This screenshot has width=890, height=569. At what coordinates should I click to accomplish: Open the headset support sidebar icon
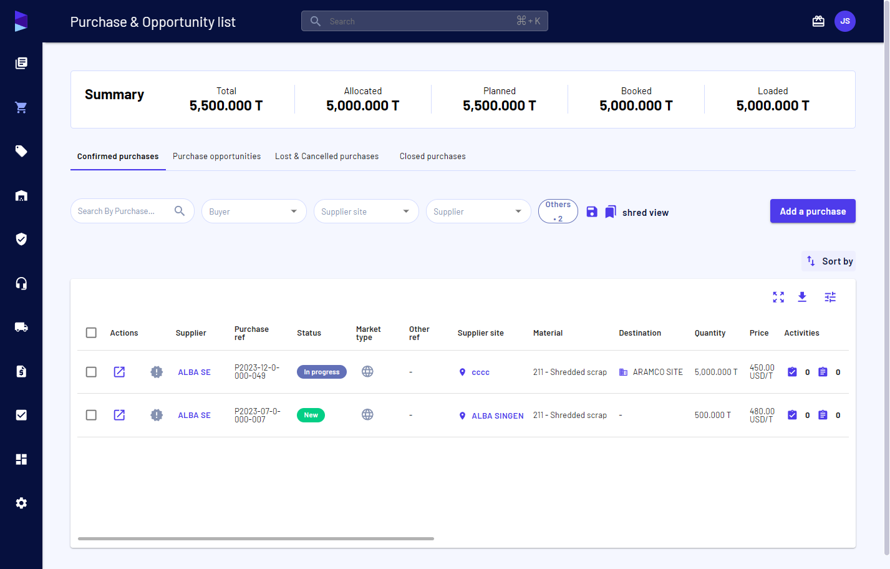point(21,283)
